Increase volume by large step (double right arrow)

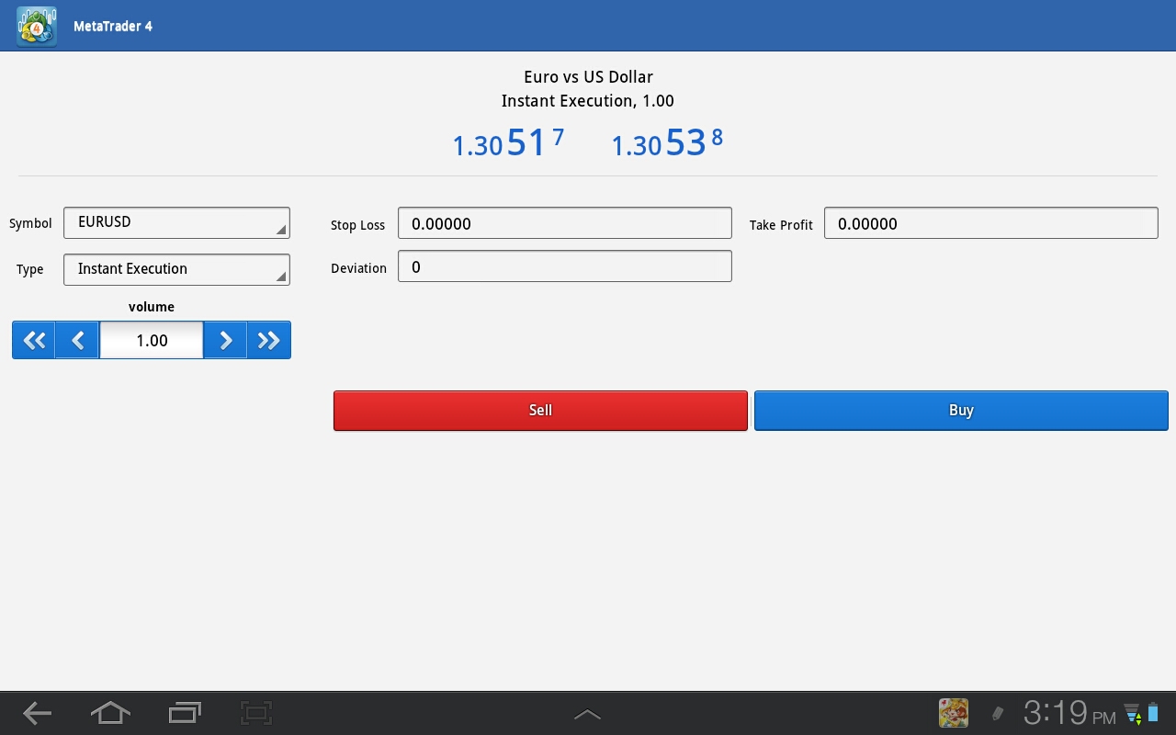click(269, 340)
